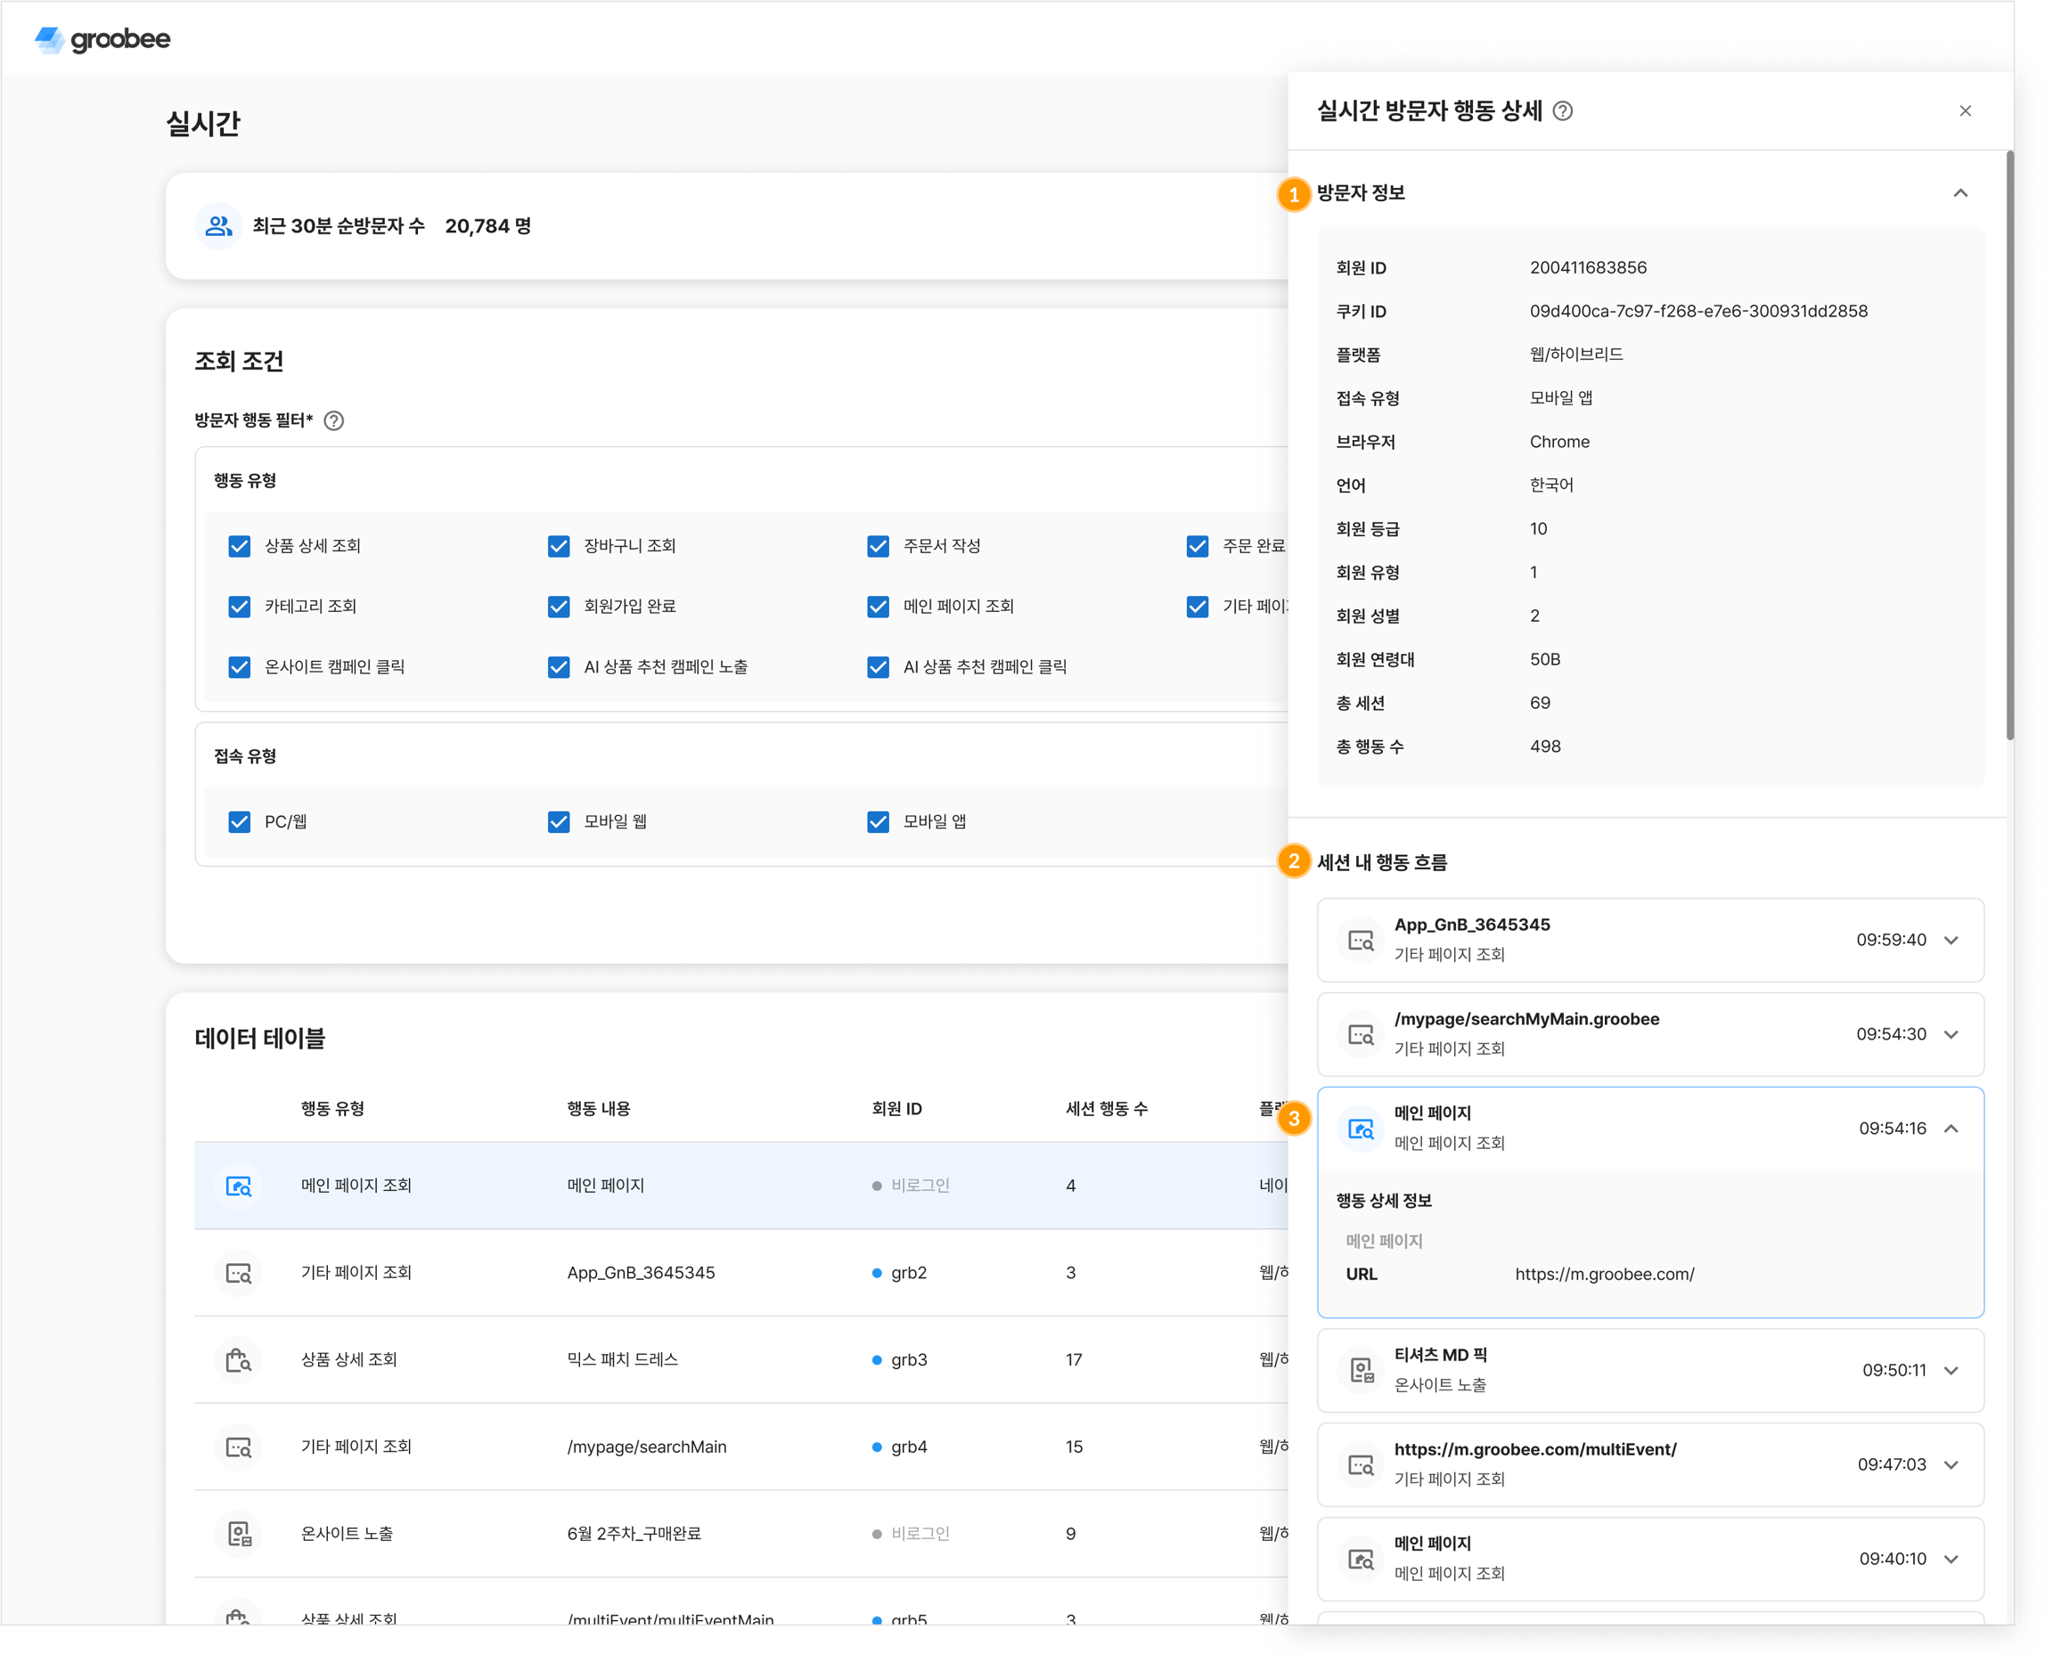Close the visitor behavior detail panel
2053x1663 pixels.
click(1965, 111)
